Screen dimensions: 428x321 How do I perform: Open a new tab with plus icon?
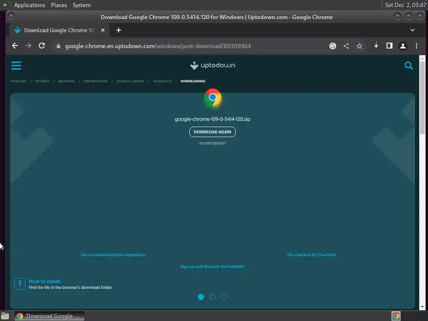tap(118, 30)
